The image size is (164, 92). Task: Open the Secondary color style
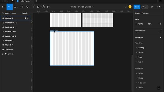(142, 83)
